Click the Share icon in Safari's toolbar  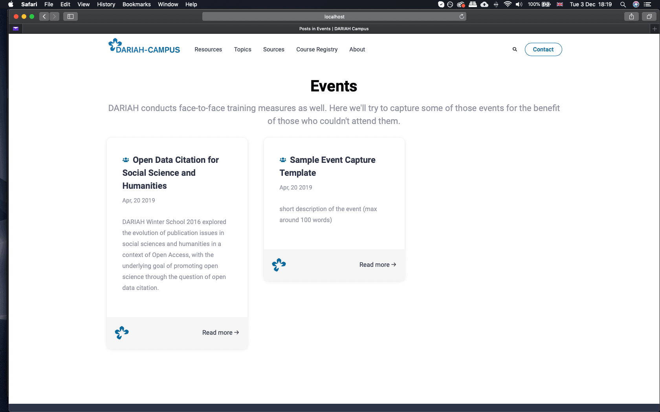(631, 16)
